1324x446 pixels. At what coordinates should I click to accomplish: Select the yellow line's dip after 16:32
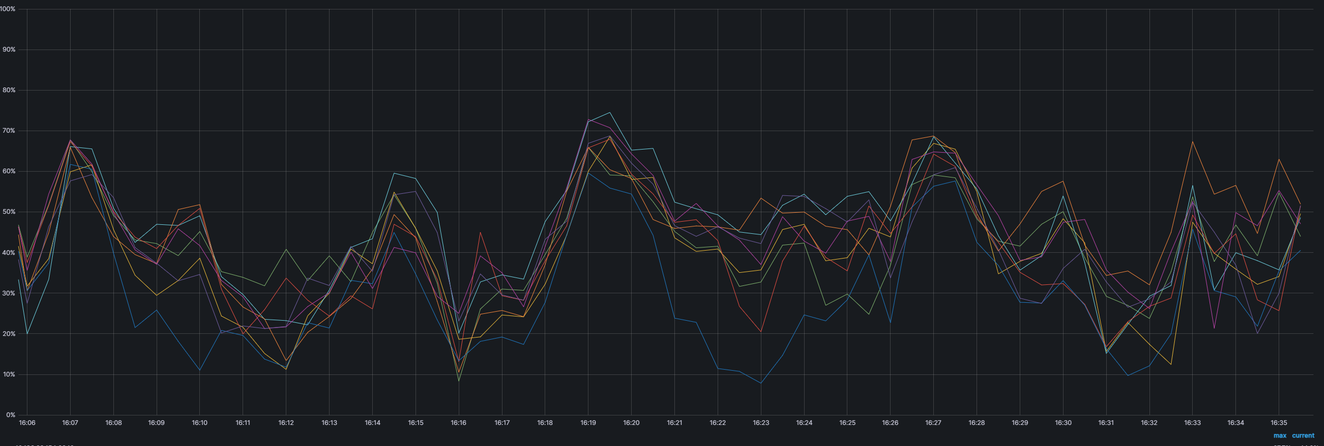tap(1171, 364)
